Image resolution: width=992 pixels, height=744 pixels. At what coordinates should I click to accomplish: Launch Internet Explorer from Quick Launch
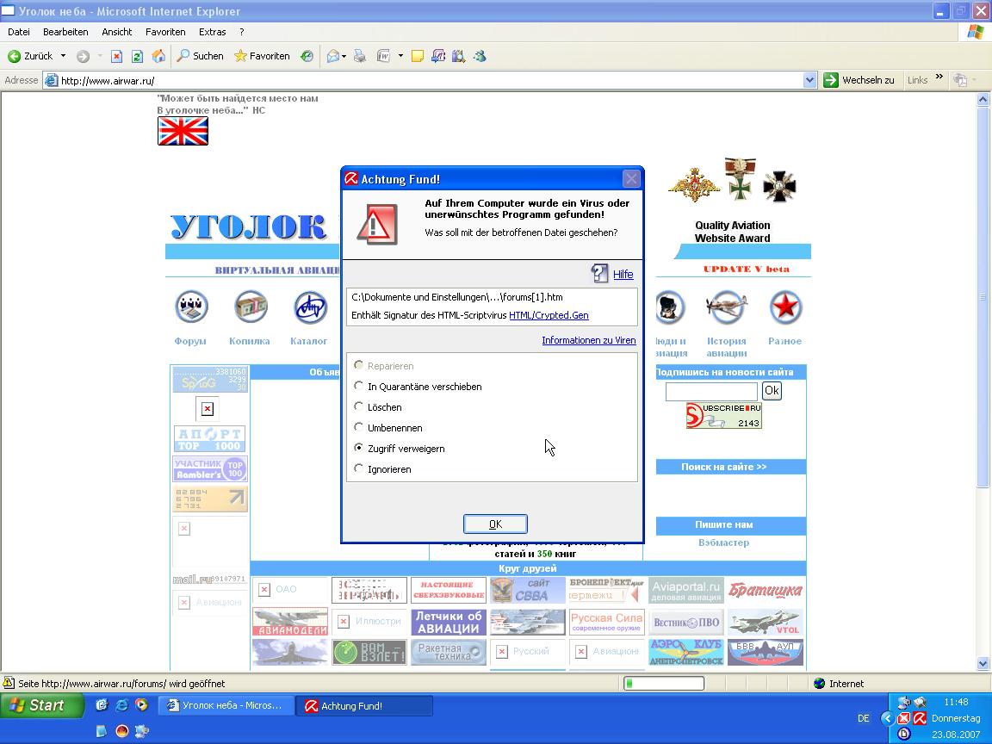pyautogui.click(x=121, y=704)
